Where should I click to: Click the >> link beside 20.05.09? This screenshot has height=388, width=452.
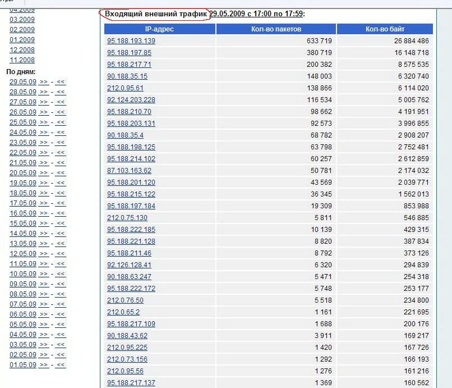point(44,173)
